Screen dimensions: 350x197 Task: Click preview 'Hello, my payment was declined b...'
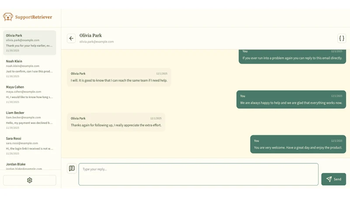click(x=29, y=123)
